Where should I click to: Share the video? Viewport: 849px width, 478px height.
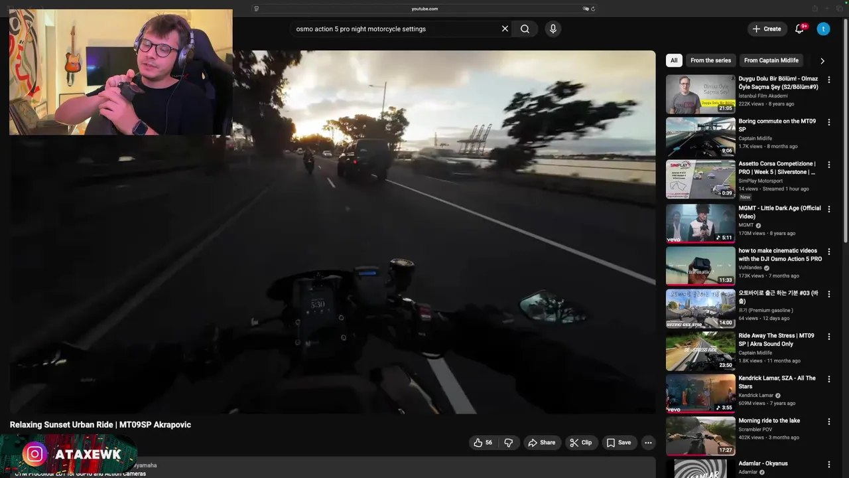(x=542, y=443)
